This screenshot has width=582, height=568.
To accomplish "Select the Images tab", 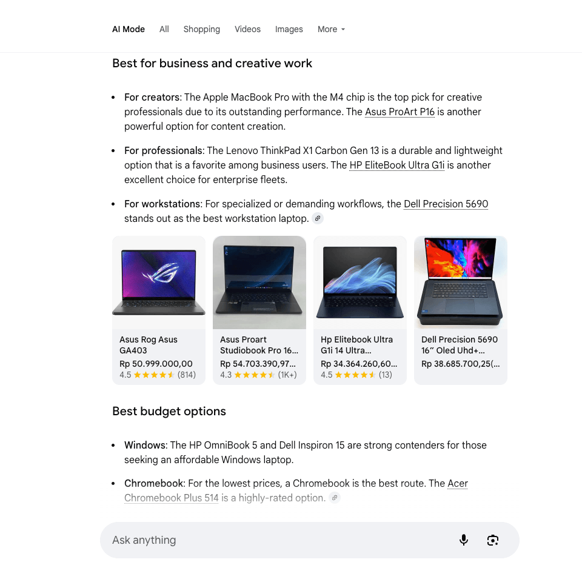I will tap(289, 29).
